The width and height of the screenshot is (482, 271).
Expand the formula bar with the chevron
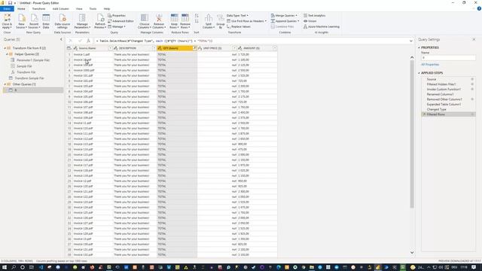411,41
